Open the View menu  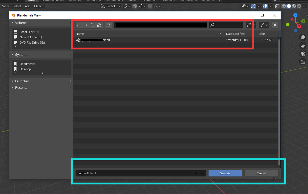pos(5,6)
